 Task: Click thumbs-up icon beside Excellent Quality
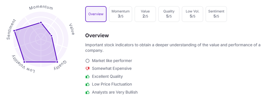87,77
